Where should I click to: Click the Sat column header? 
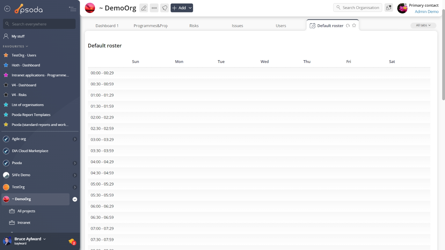392,62
